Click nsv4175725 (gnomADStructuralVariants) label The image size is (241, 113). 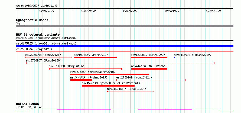[46, 43]
